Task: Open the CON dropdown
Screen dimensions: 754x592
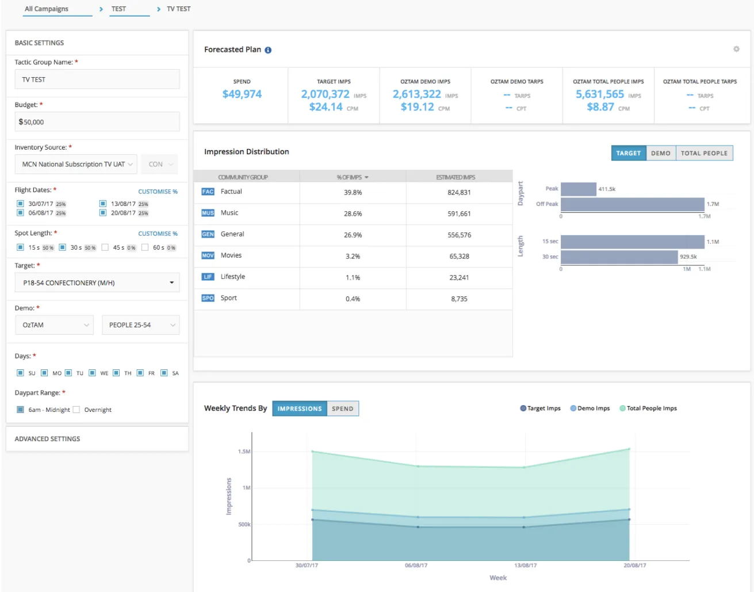Action: point(159,165)
